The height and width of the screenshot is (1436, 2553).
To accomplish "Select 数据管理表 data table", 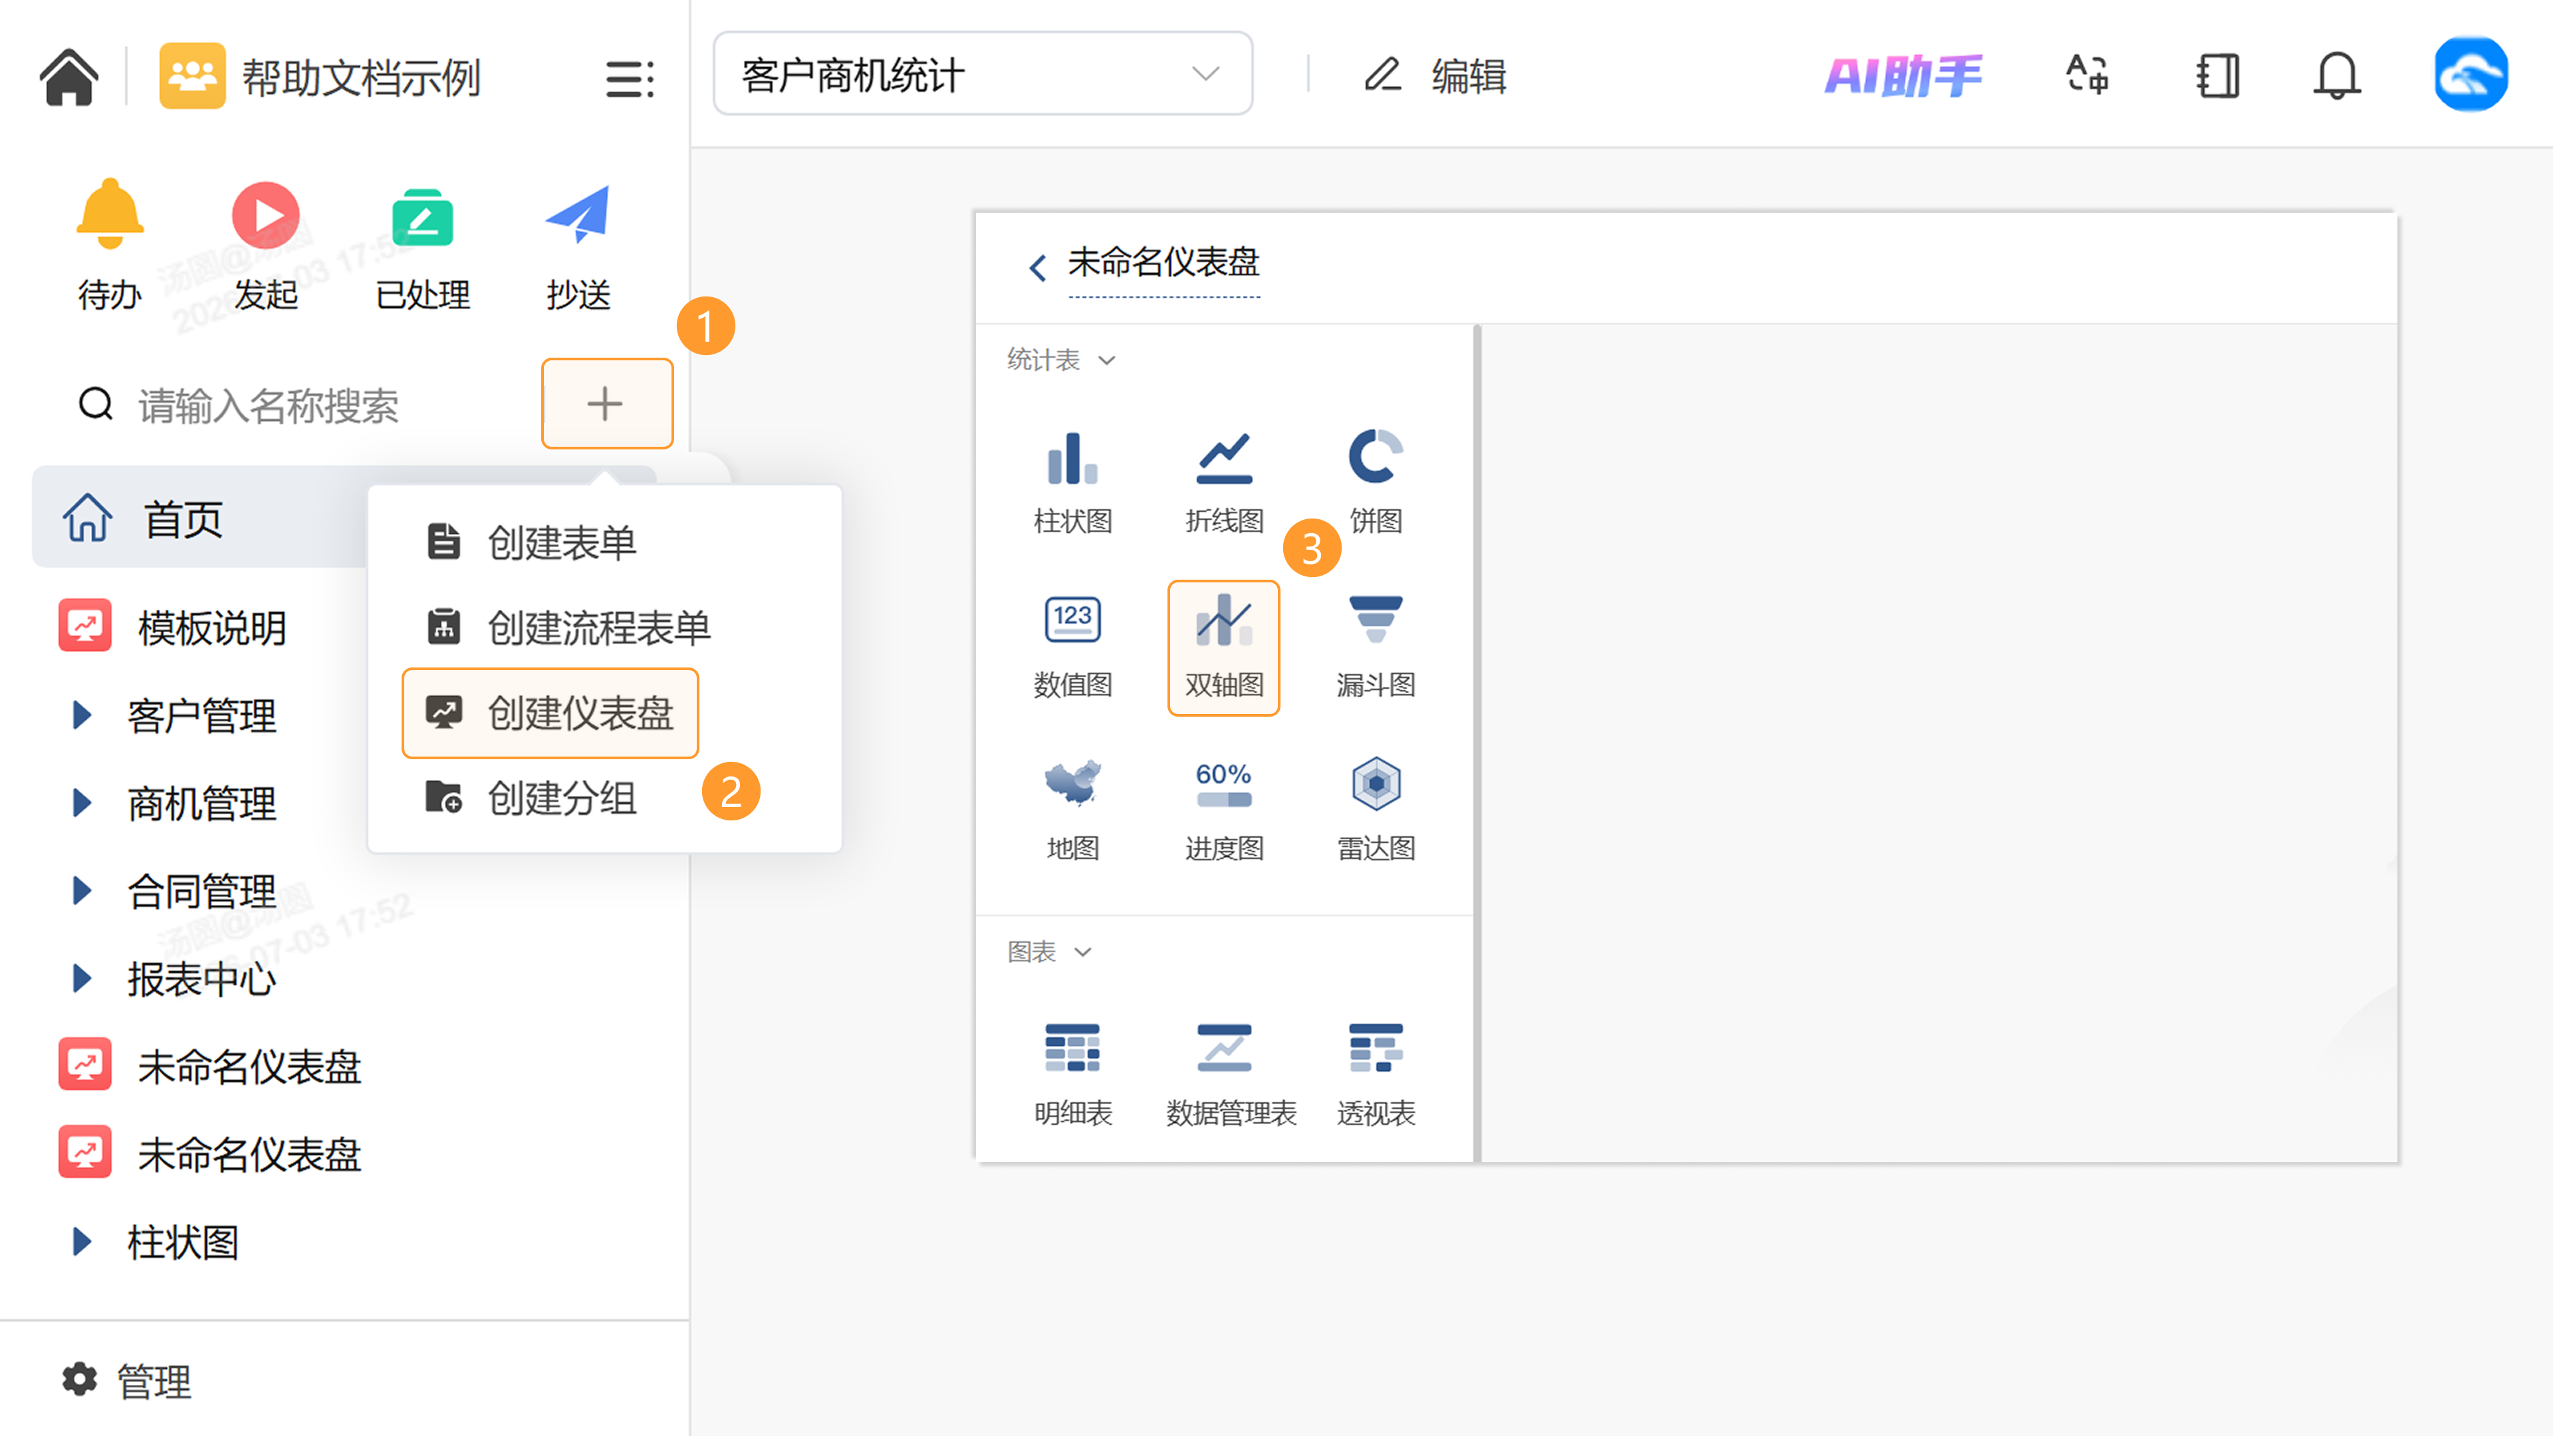I will 1230,1075.
